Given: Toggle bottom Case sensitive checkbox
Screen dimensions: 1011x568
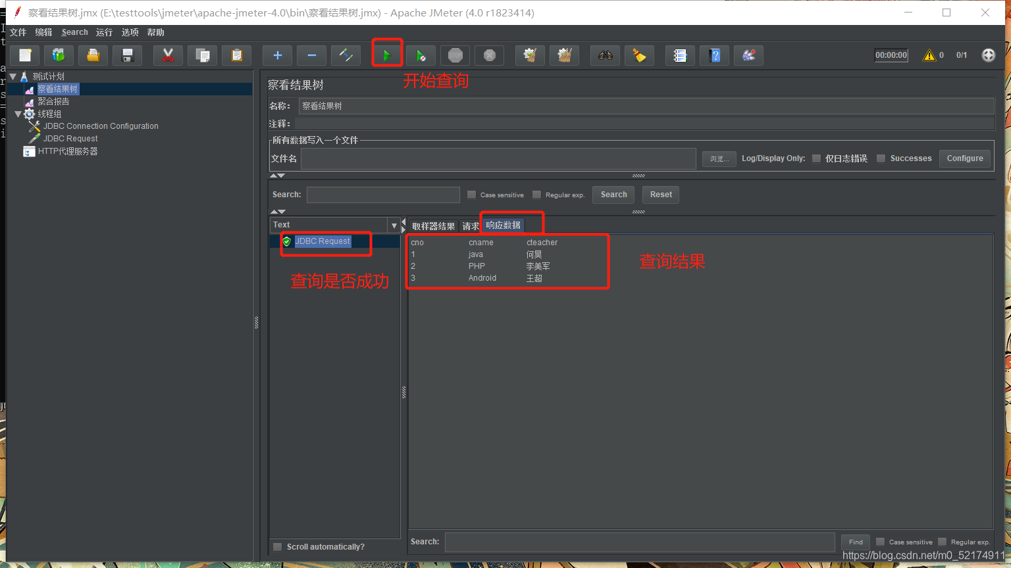Looking at the screenshot, I should tap(880, 542).
